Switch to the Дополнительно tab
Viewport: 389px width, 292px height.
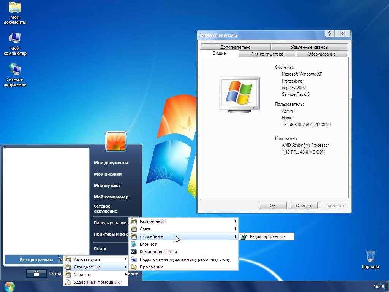236,47
